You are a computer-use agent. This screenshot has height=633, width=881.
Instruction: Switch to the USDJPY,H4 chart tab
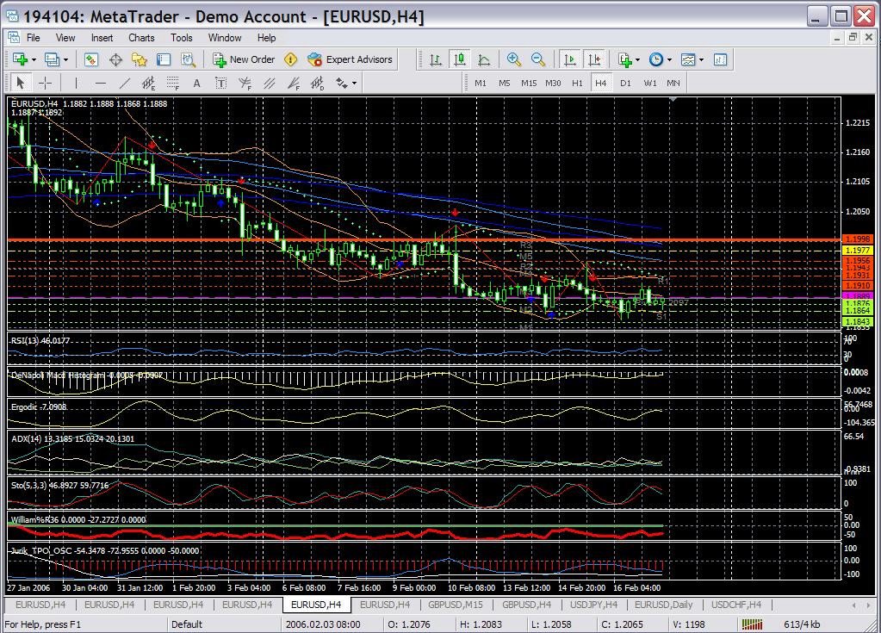pyautogui.click(x=593, y=605)
